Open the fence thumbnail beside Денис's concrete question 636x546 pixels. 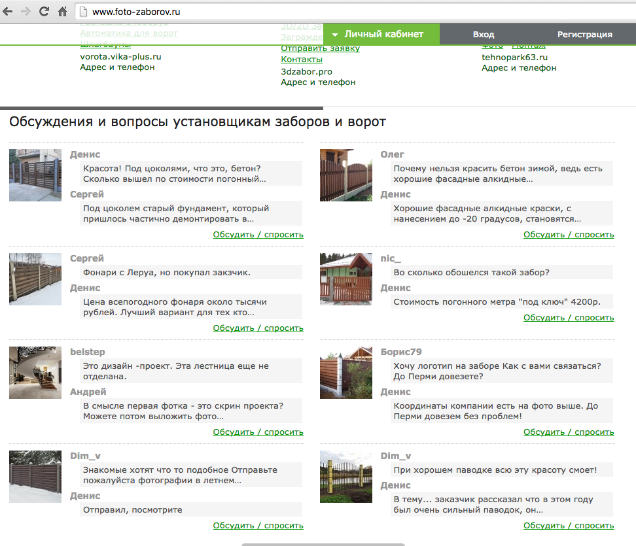tap(35, 175)
